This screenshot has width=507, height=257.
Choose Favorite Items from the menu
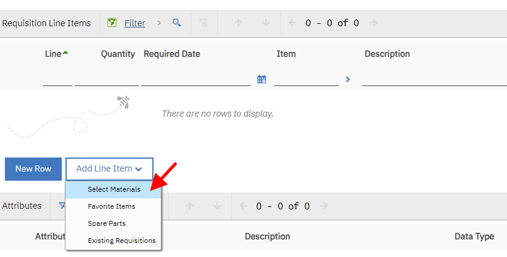point(113,206)
